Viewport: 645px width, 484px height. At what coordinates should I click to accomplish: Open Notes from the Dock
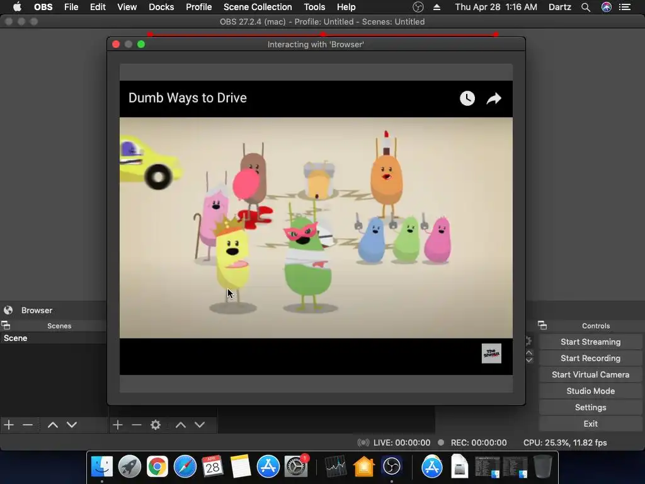tap(240, 467)
